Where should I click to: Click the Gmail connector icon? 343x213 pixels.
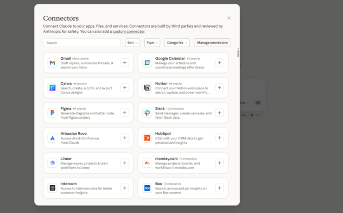(52, 63)
